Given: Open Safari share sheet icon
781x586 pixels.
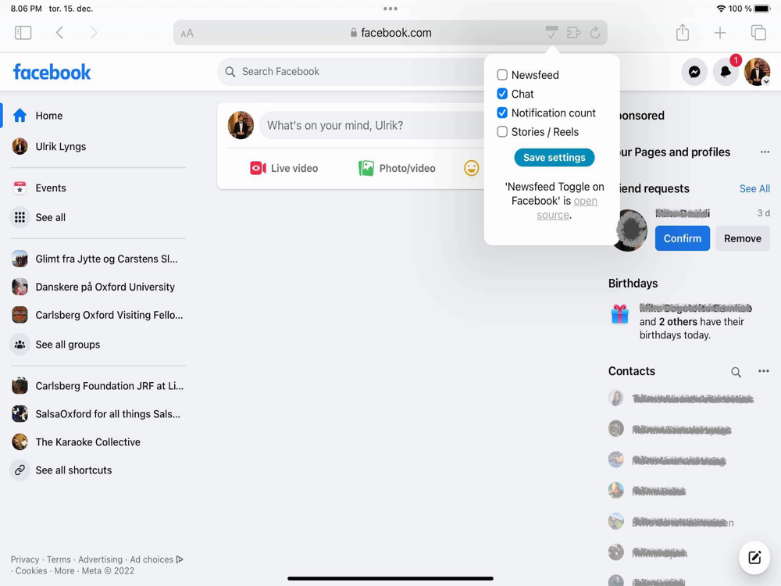Looking at the screenshot, I should (x=683, y=32).
